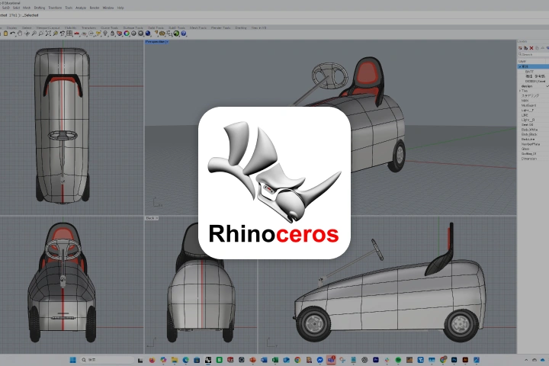Open the Perspective viewport title dropdown arrow
The width and height of the screenshot is (549, 366).
pos(167,42)
